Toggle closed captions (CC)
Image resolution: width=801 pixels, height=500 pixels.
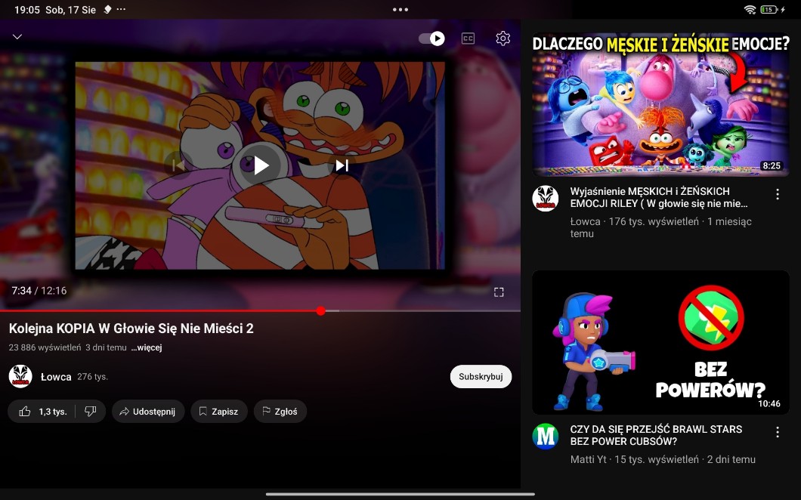click(x=468, y=39)
